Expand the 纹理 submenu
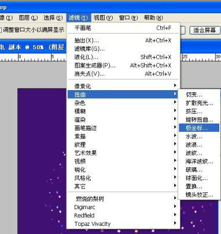The width and height of the screenshot is (221, 234). pyautogui.click(x=123, y=144)
